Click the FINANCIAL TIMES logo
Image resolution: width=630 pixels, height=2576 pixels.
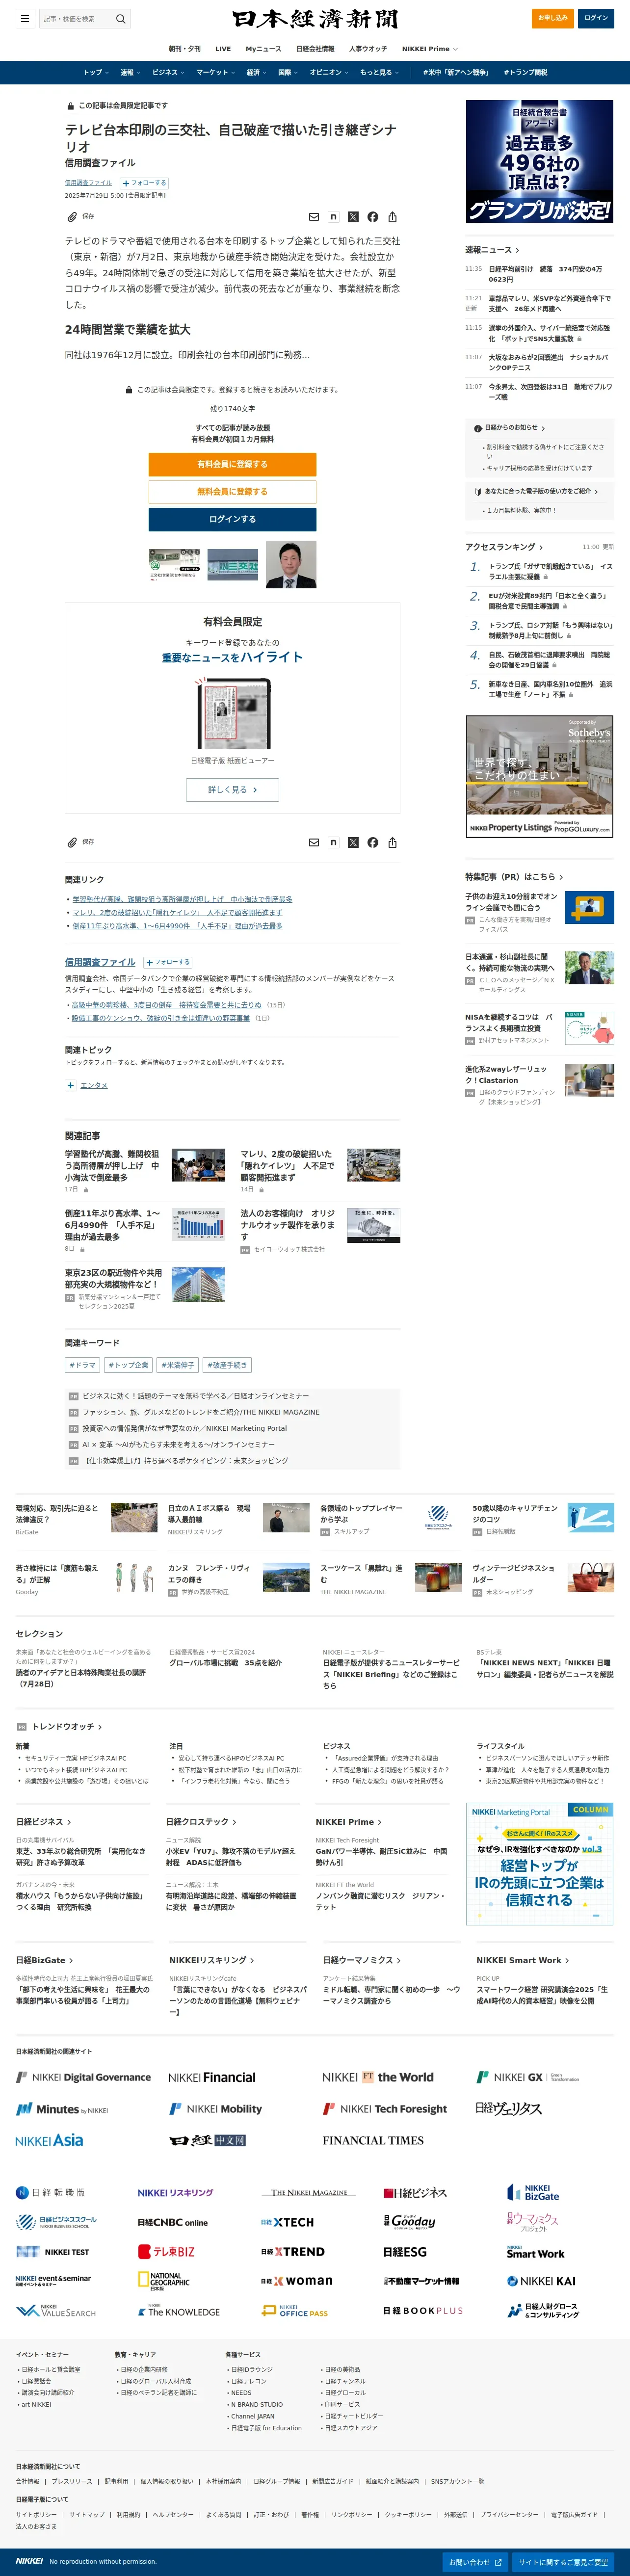(373, 2141)
